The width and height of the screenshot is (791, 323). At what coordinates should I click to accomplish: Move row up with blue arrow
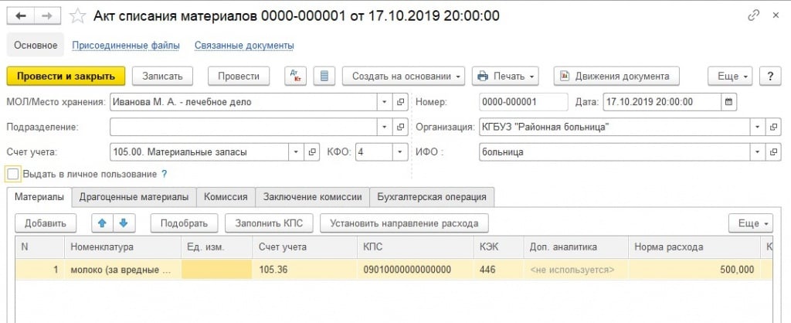click(101, 223)
